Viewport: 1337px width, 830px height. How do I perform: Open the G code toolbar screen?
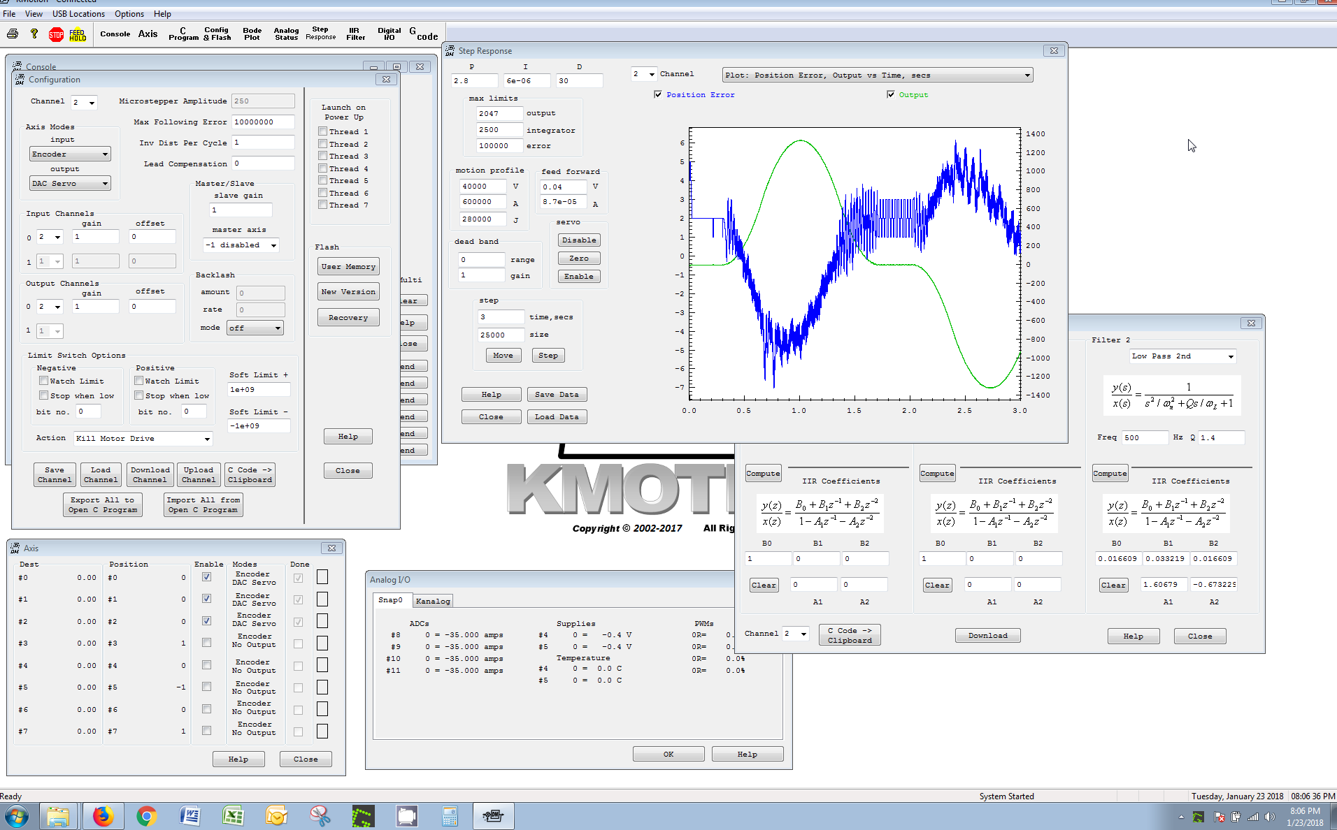[424, 34]
